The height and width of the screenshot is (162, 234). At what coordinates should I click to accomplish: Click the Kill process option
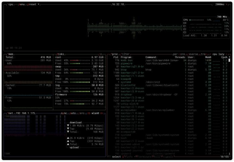pos(156,156)
